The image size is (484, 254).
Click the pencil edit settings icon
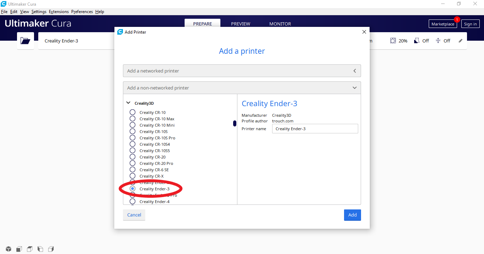click(x=461, y=41)
